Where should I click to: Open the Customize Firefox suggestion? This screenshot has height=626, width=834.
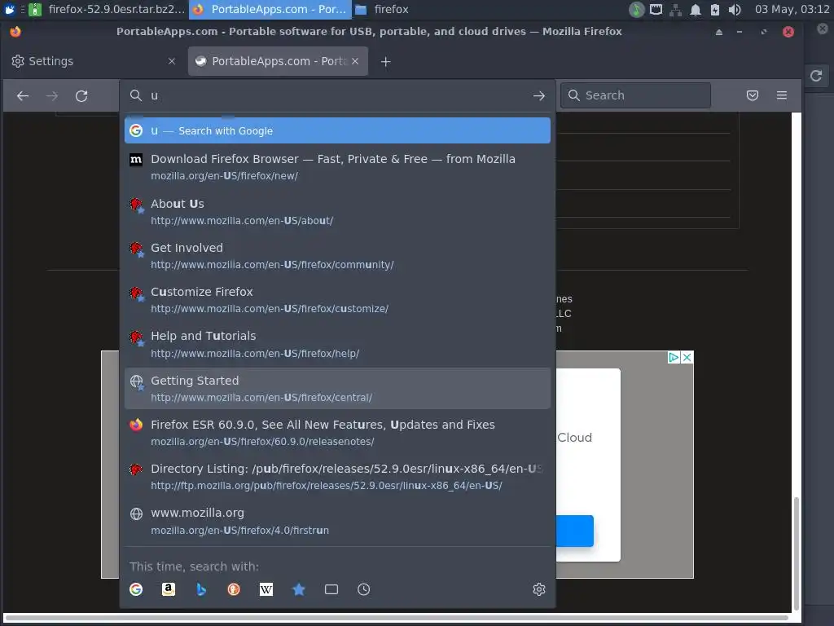click(x=337, y=300)
